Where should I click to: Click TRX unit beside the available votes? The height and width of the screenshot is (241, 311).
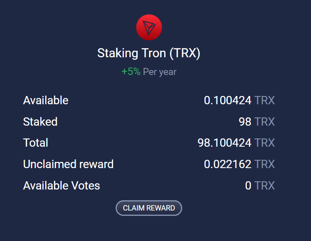click(265, 185)
